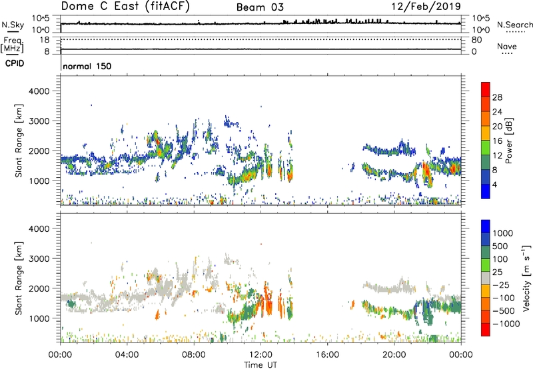Click the 'Power [dB]' colorbar label
The width and height of the screenshot is (533, 369).
point(508,141)
